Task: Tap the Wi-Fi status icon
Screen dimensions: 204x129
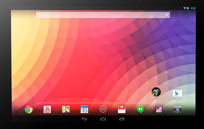Action: click(x=185, y=8)
